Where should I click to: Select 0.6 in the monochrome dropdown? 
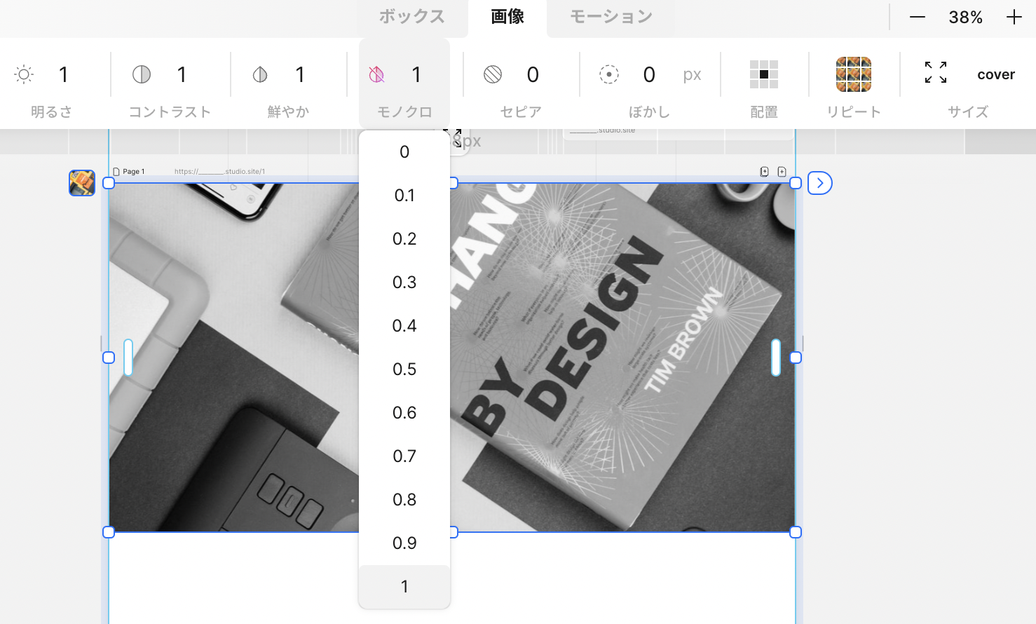404,413
